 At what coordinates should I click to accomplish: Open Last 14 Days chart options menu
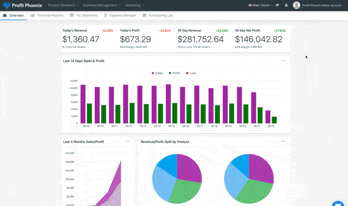tap(283, 61)
